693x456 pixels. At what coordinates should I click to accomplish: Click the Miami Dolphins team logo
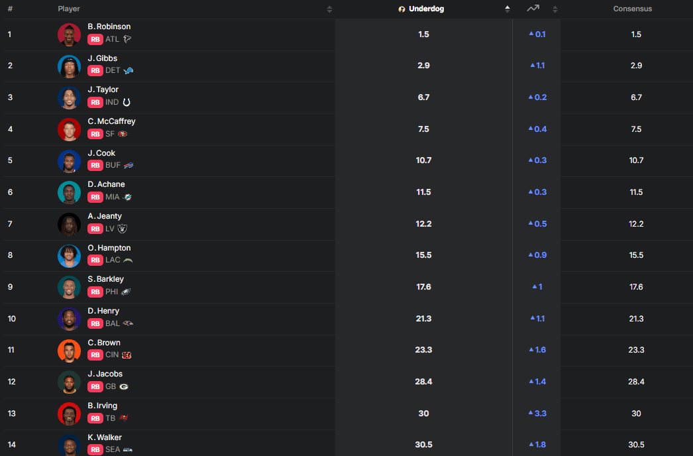coord(127,198)
